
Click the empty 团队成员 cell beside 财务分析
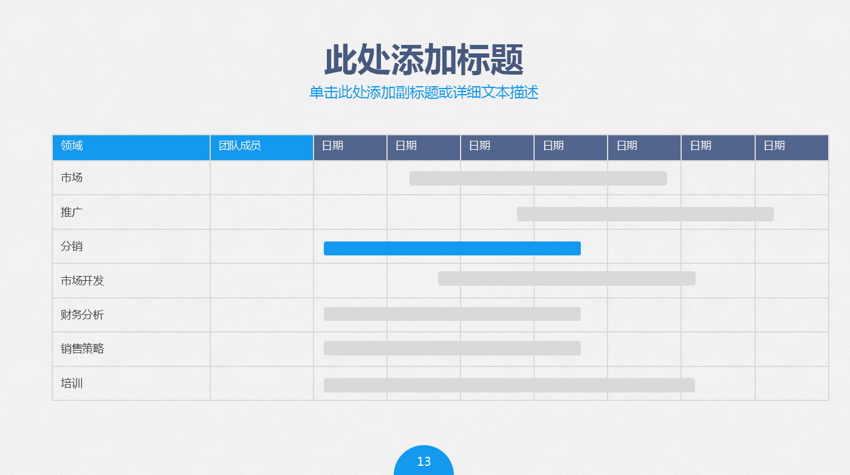pos(261,314)
